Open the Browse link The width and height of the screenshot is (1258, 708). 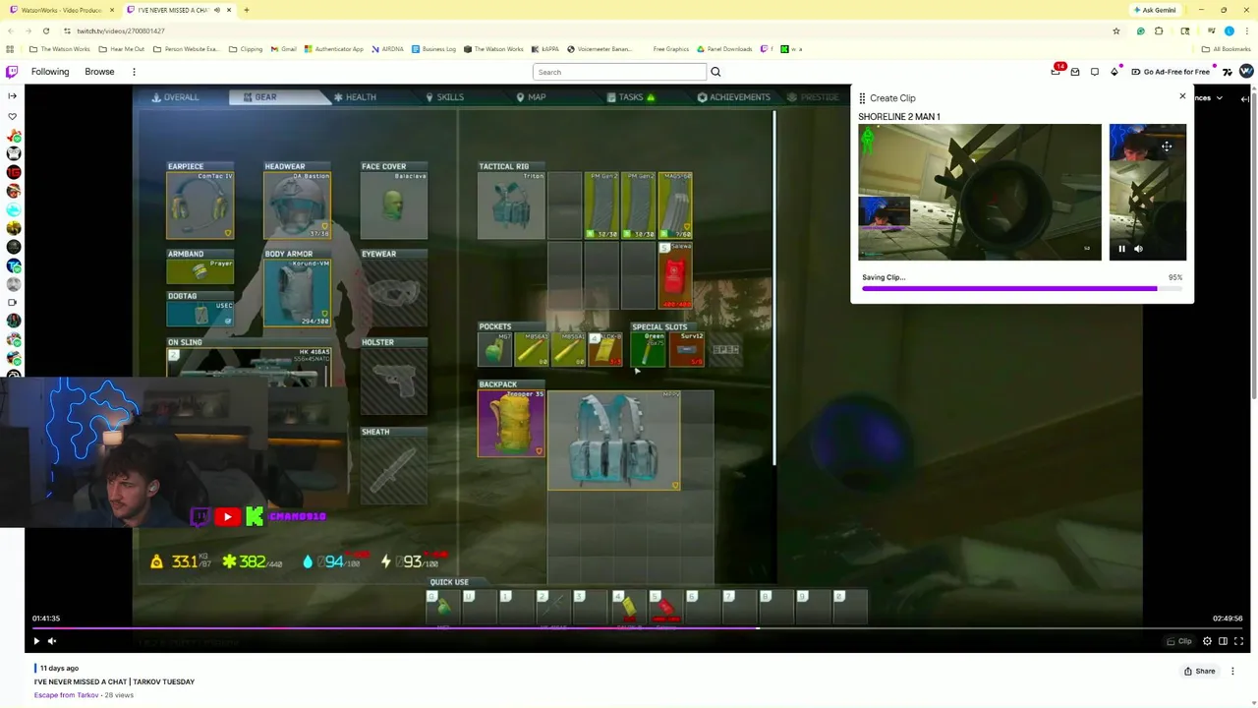pos(99,72)
